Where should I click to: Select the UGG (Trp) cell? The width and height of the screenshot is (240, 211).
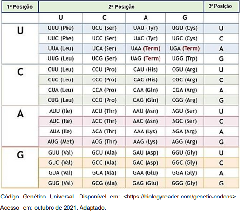(x=185, y=59)
